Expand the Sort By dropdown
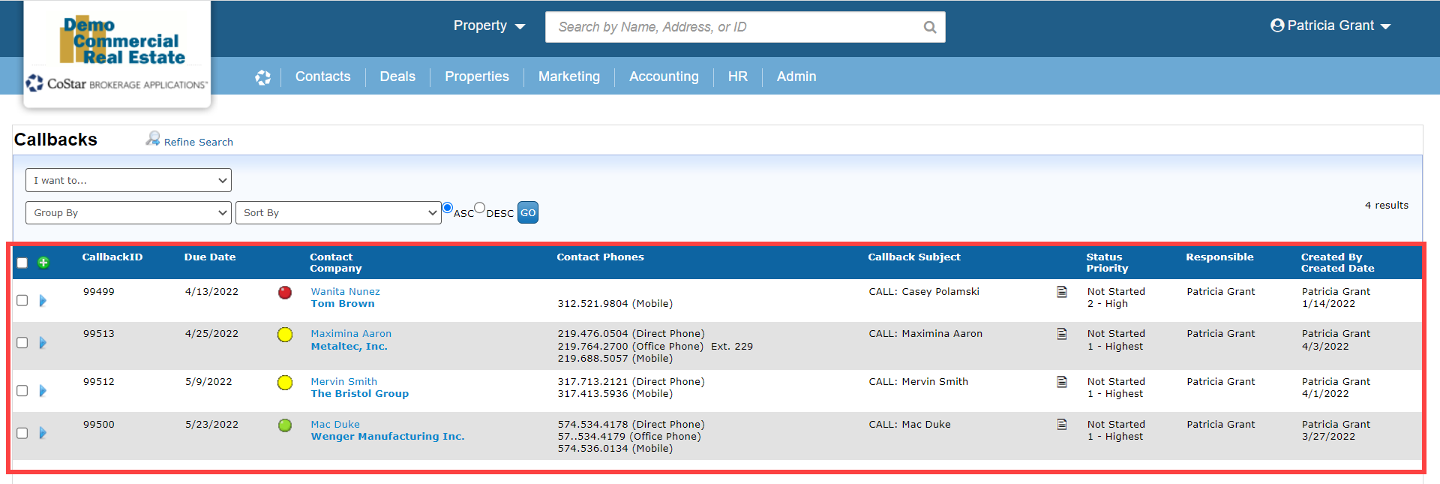The height and width of the screenshot is (484, 1440). point(338,213)
